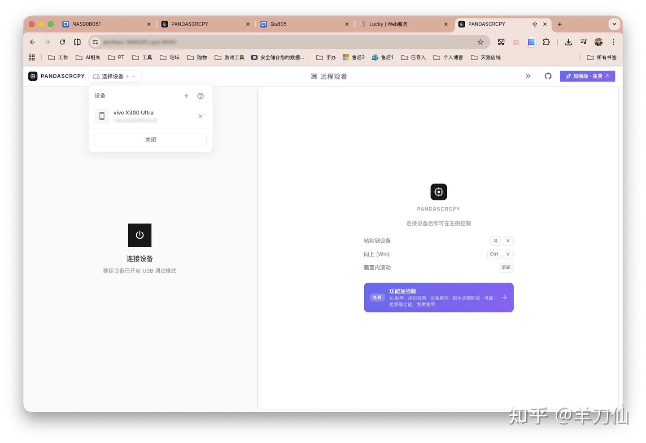Reload the current page
Image resolution: width=646 pixels, height=443 pixels.
[x=62, y=42]
